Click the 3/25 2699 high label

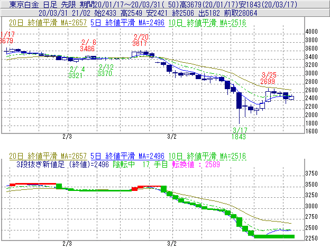(268, 78)
